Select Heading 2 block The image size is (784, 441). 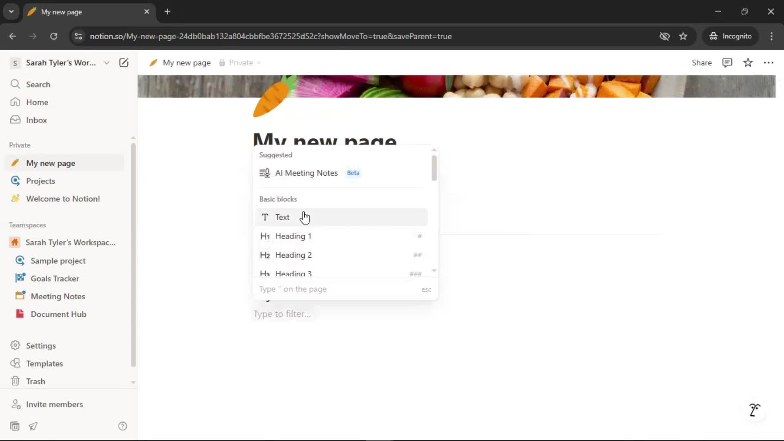342,255
